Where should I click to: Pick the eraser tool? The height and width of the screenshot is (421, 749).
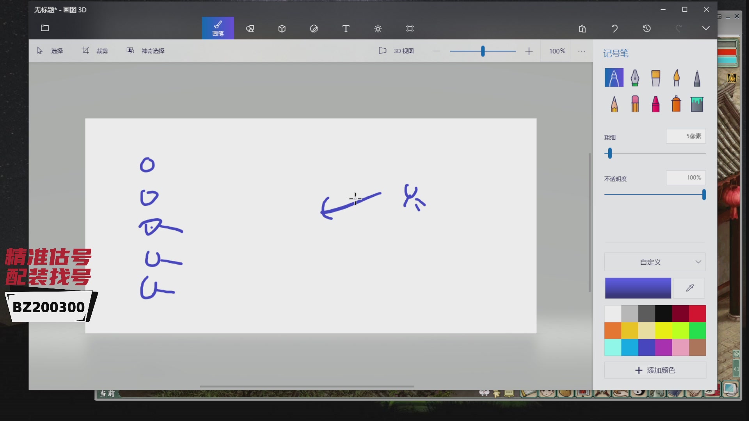(x=635, y=104)
